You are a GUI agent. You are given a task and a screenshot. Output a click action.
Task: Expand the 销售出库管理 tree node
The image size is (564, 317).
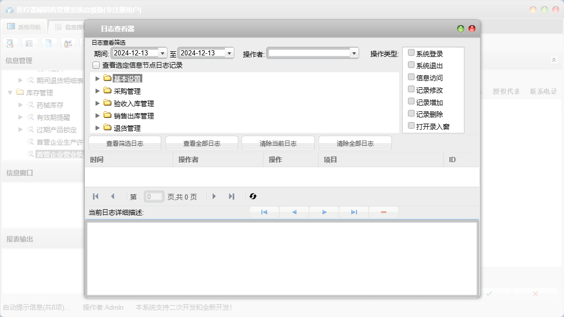pyautogui.click(x=97, y=115)
